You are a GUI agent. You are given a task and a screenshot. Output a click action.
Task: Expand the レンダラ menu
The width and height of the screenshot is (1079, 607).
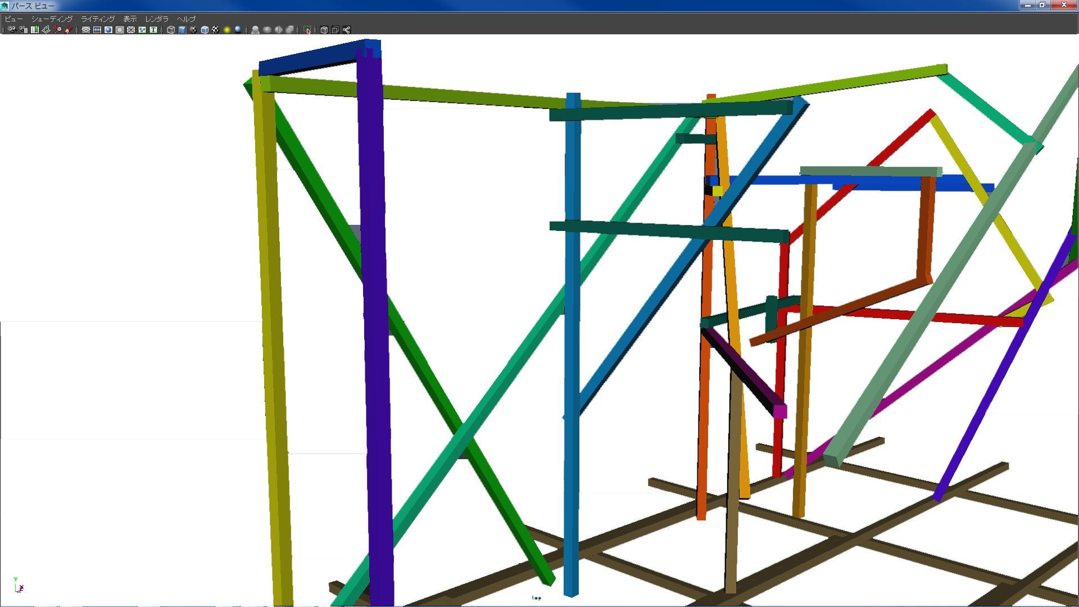pos(157,19)
